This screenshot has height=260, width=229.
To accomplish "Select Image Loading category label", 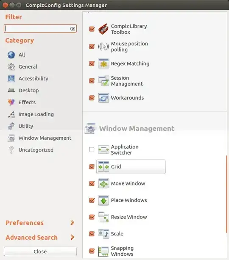I will [36, 114].
